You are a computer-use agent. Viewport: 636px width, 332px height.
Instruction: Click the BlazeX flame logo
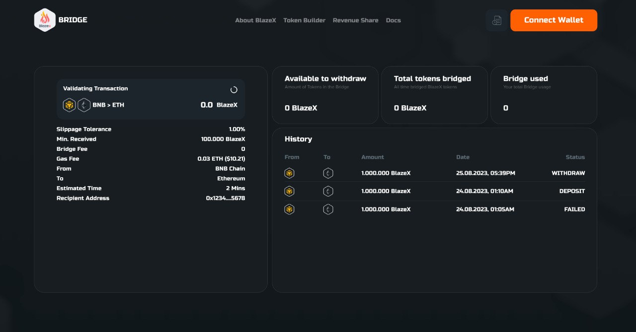click(x=45, y=20)
